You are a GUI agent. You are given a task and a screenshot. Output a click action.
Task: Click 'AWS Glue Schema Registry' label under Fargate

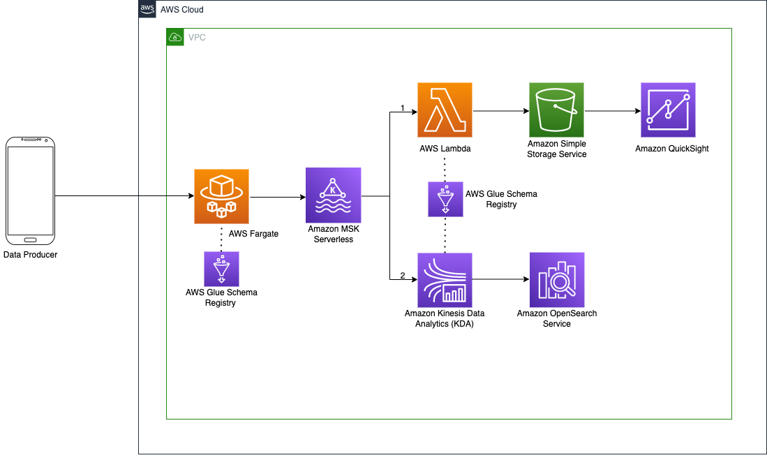[x=221, y=297]
